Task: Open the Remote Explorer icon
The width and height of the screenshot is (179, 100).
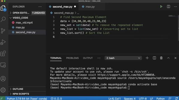Action: [3, 65]
